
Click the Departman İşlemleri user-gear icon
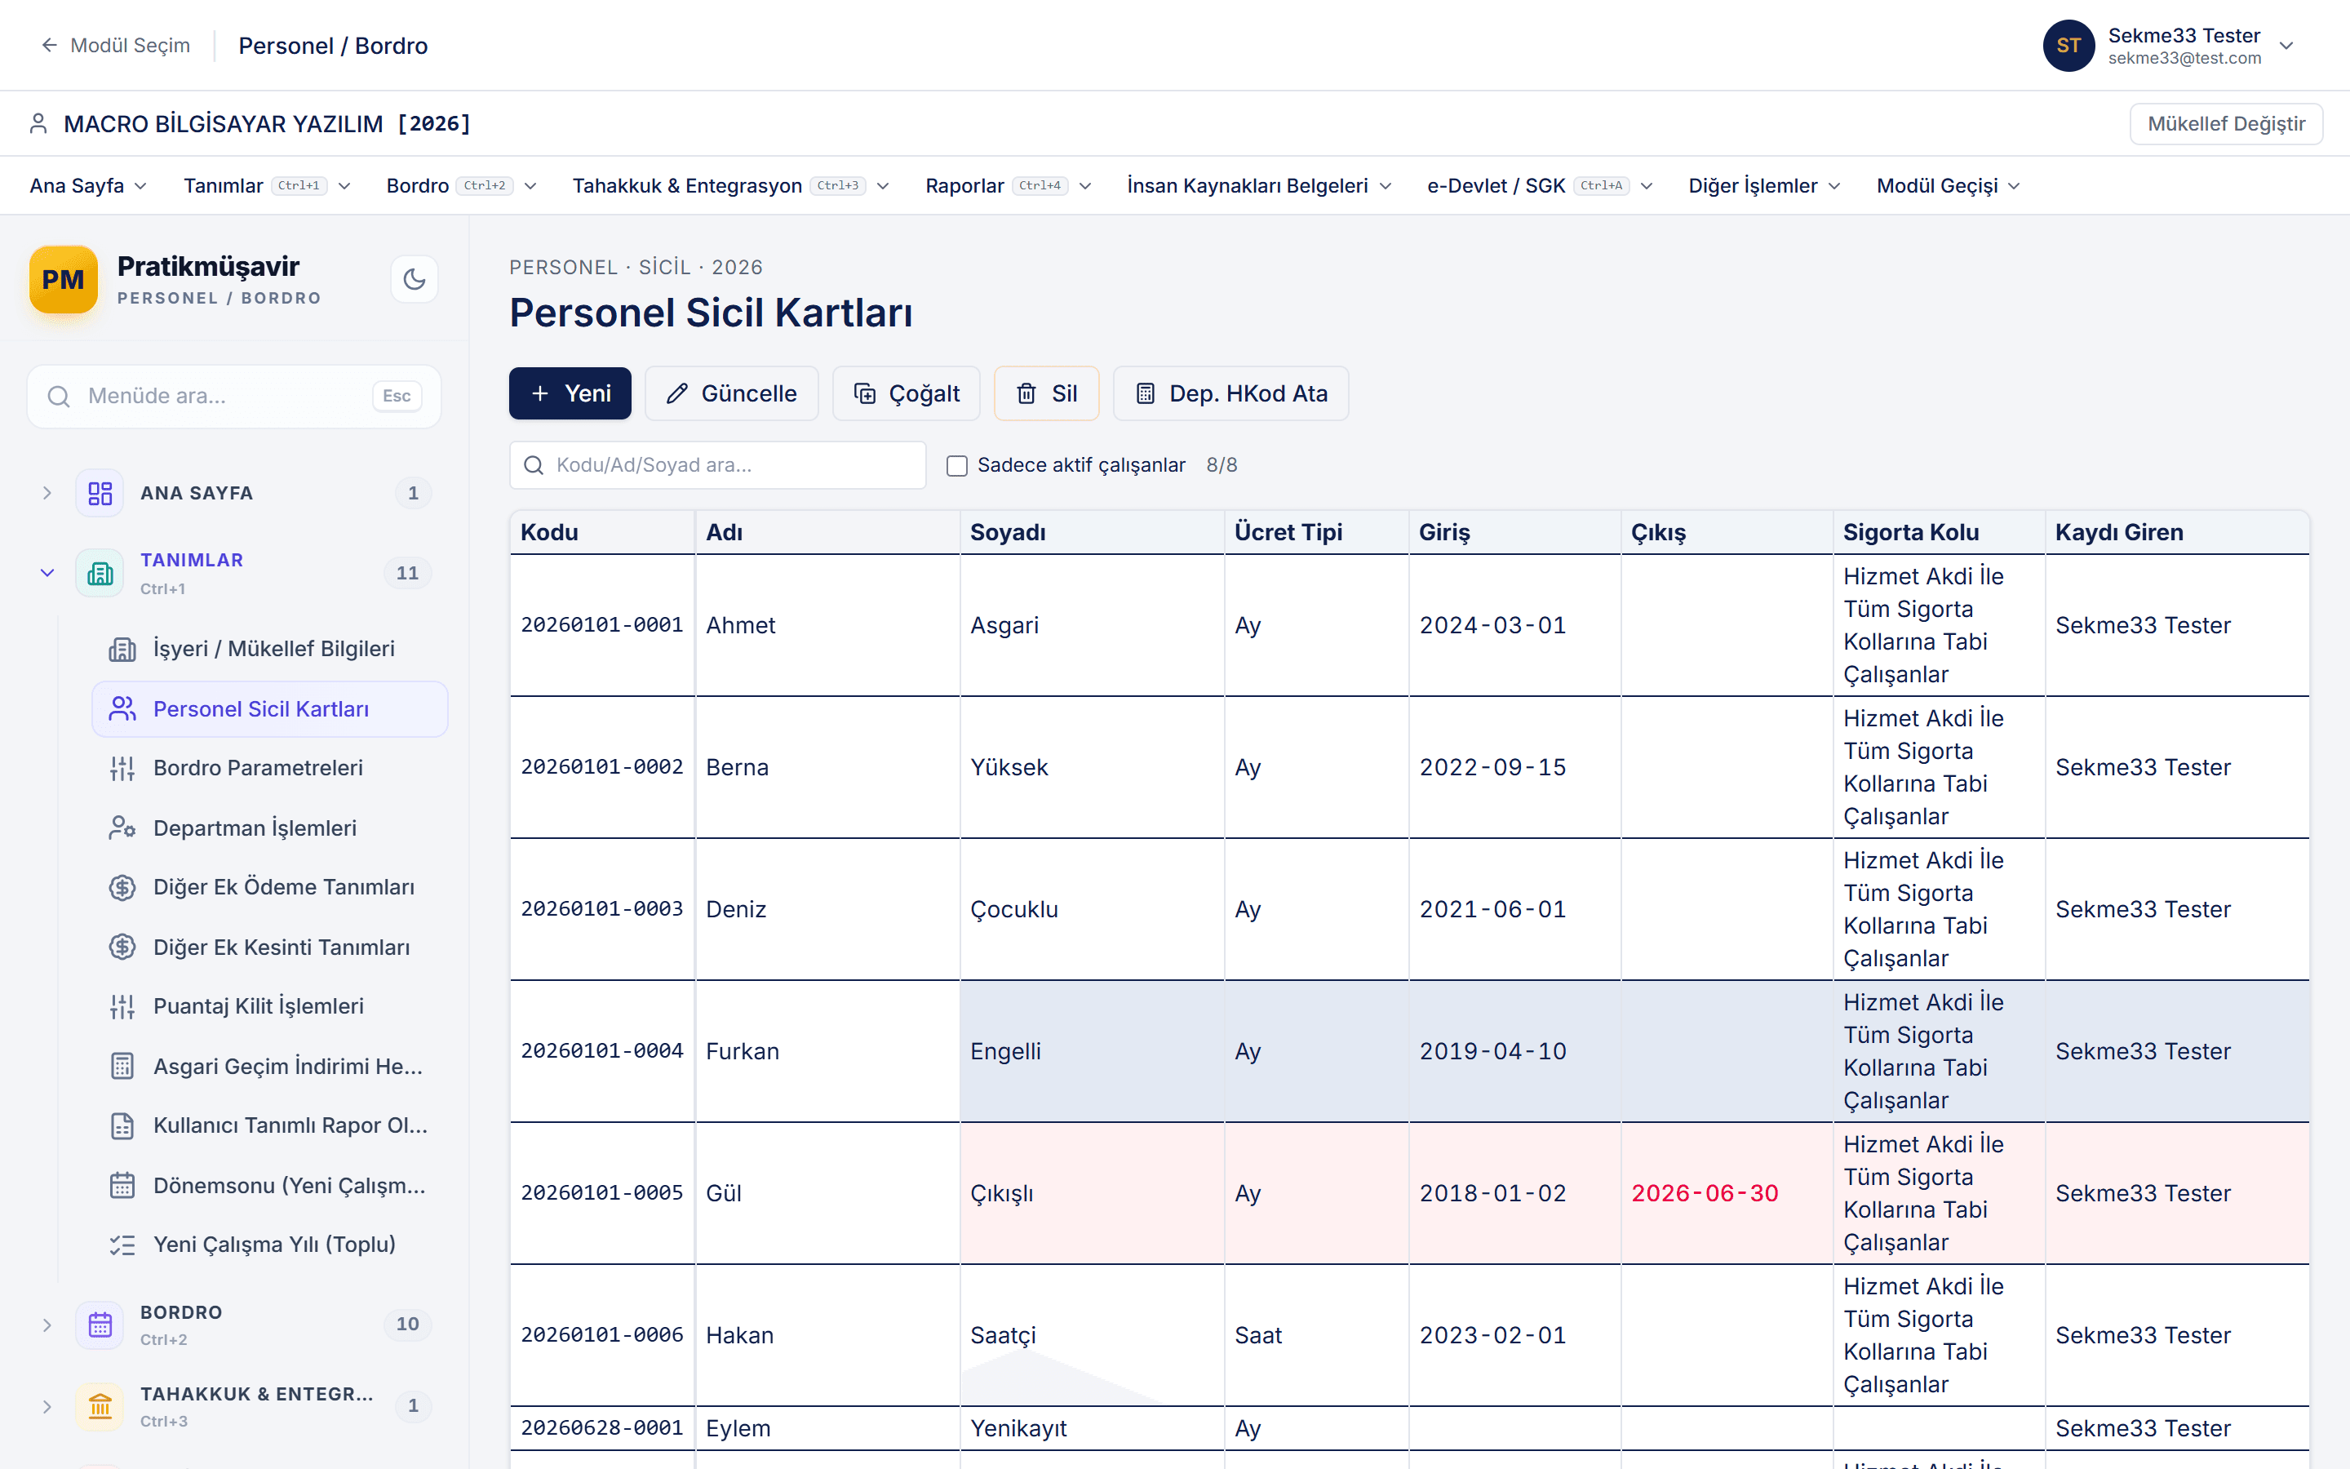pos(122,828)
